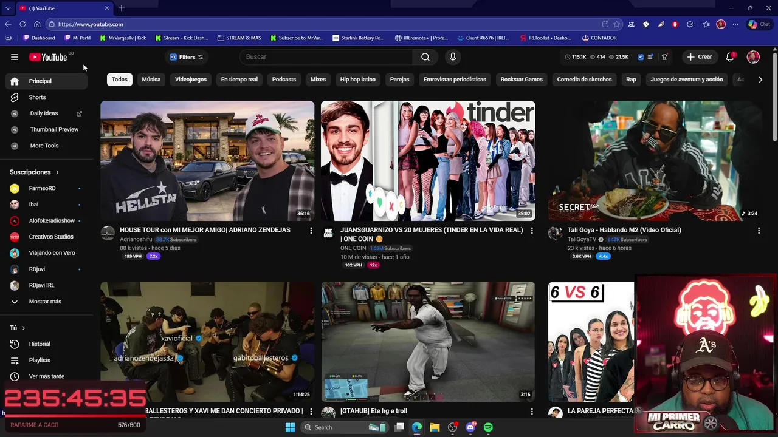Screen dimensions: 778x437
Task: Click the Crear button
Action: [700, 57]
